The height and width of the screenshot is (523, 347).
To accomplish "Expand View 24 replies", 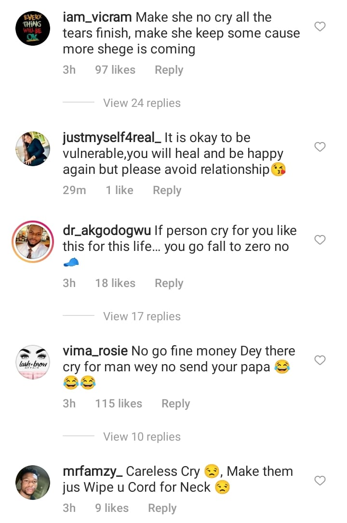I will click(142, 103).
